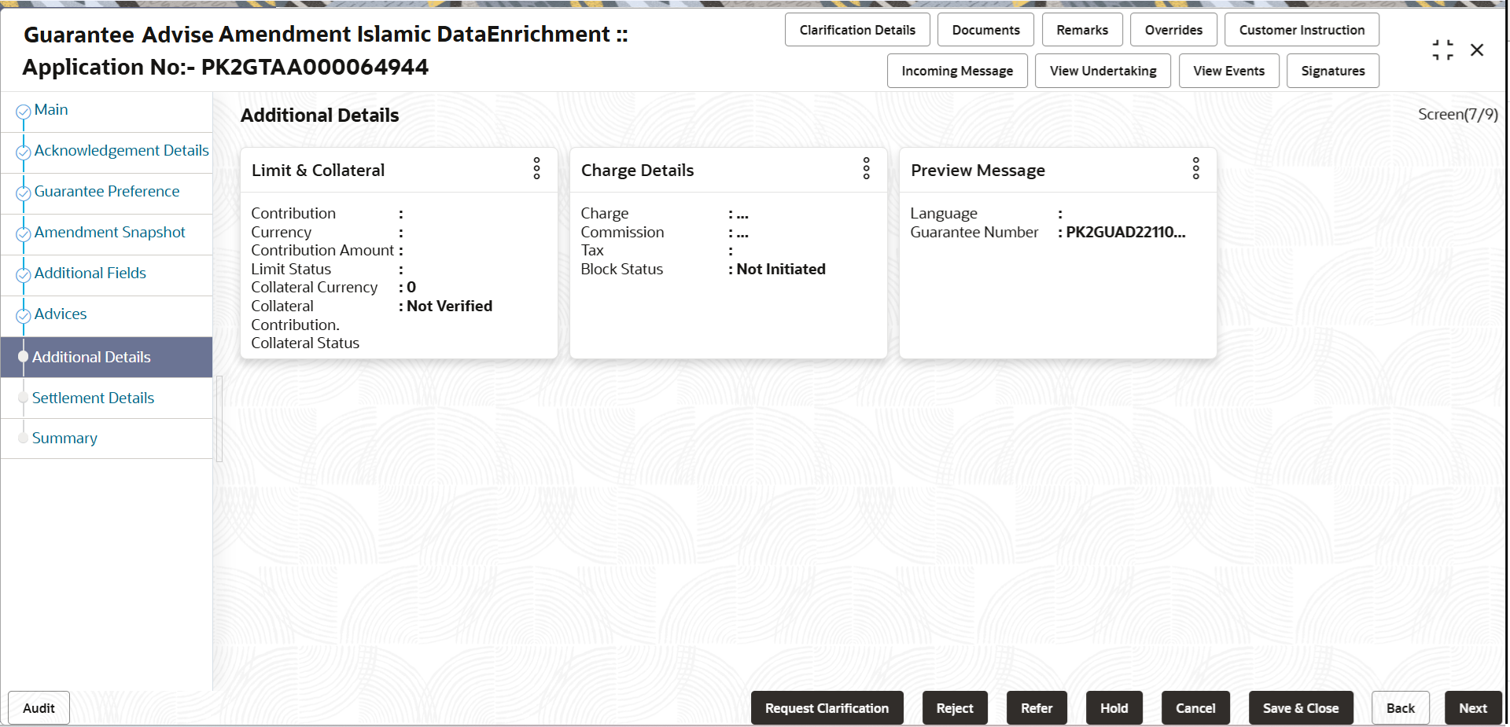
Task: Click Advices step checkmark icon
Action: click(x=24, y=316)
